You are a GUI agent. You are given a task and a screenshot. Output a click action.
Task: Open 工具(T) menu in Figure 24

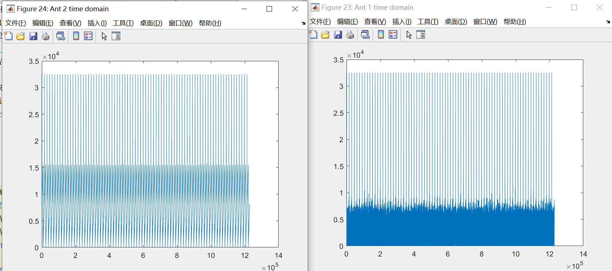[x=123, y=23]
